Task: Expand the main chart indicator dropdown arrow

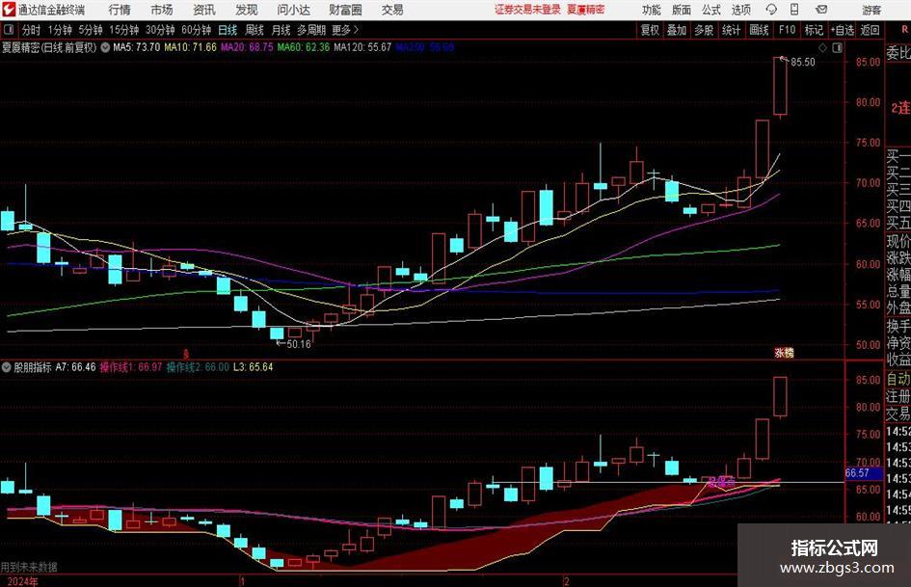Action: point(105,47)
